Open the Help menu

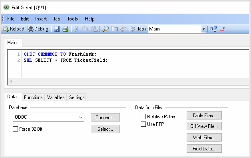(x=90, y=19)
